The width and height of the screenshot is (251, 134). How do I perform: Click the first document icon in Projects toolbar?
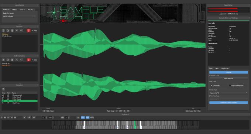coord(4,31)
